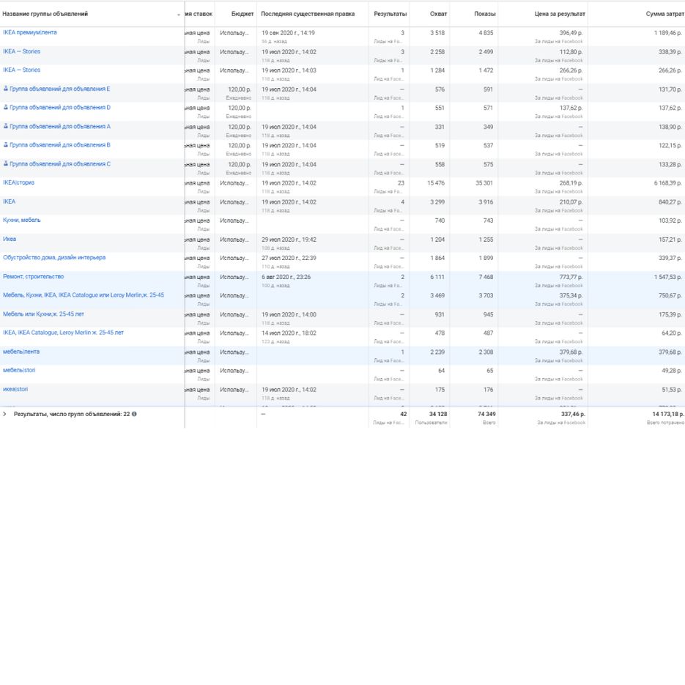Open IKEA — Stories with 338,39 р. spend
Screen dimensions: 685x685
pos(21,51)
